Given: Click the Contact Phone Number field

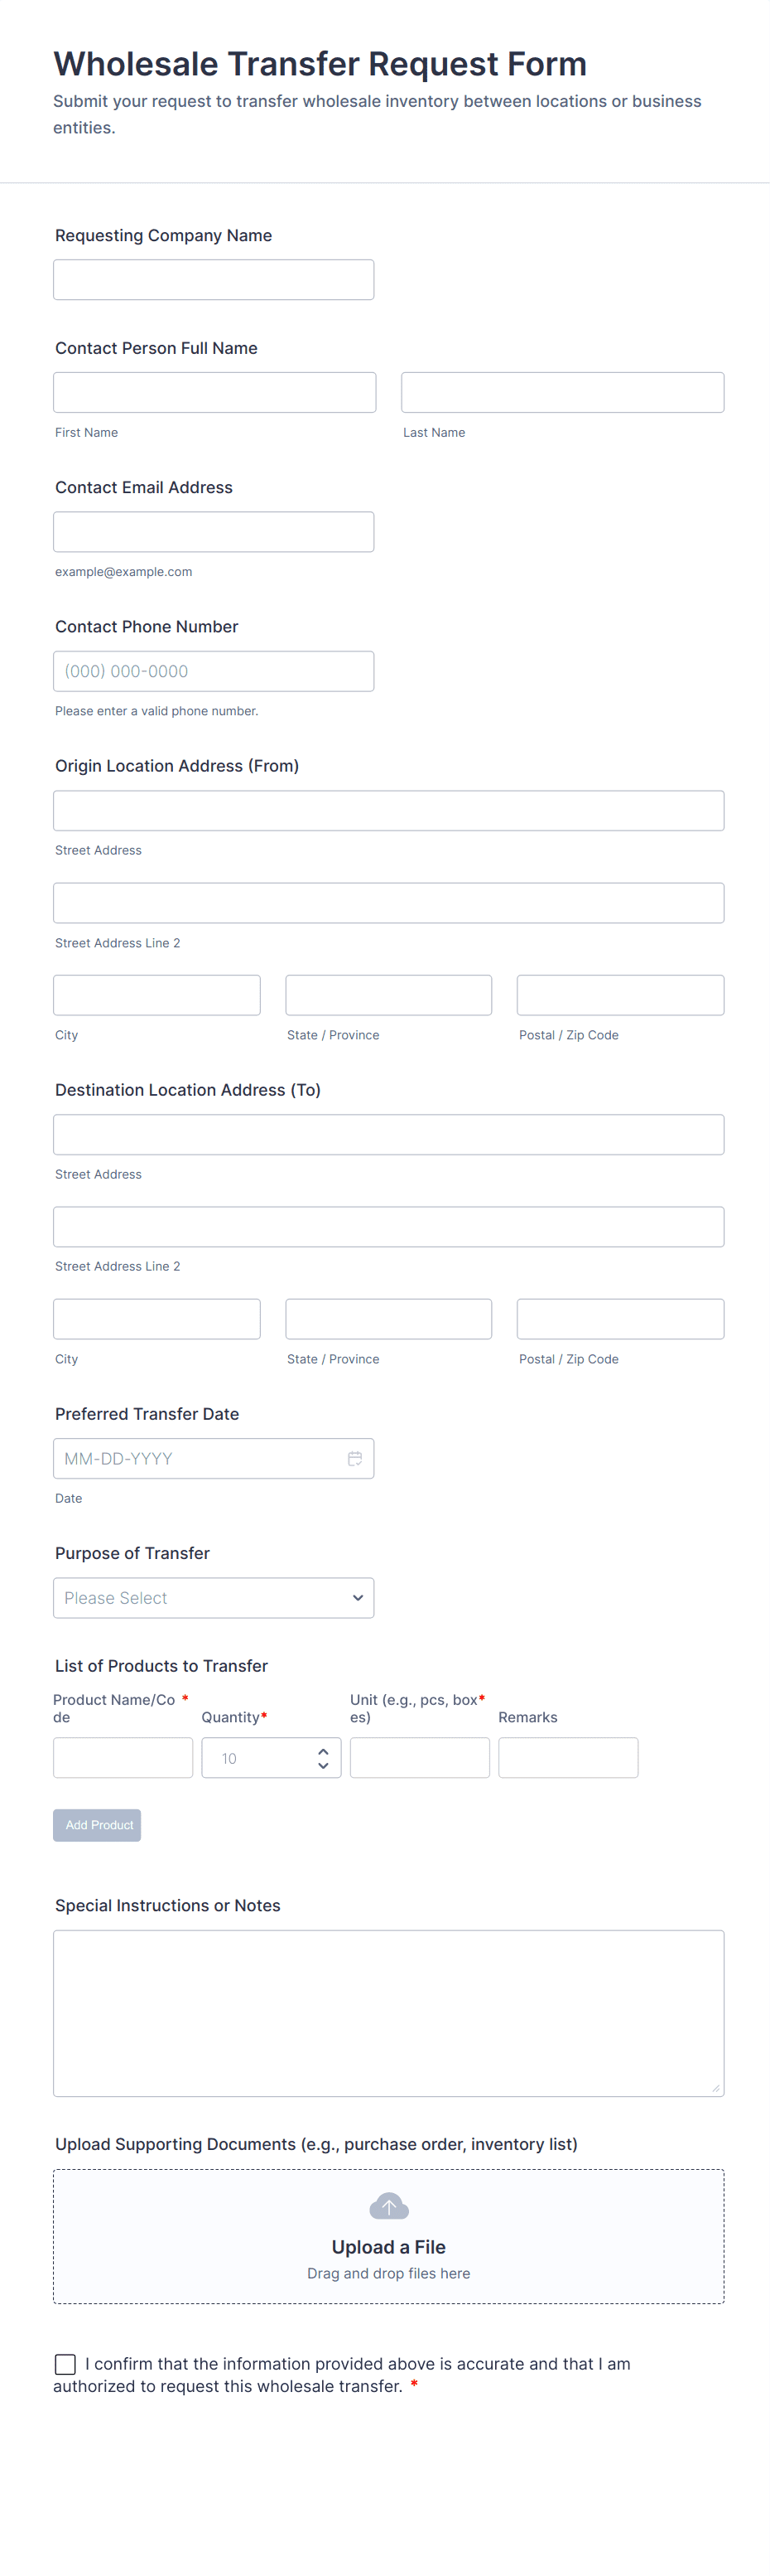Looking at the screenshot, I should (x=214, y=671).
